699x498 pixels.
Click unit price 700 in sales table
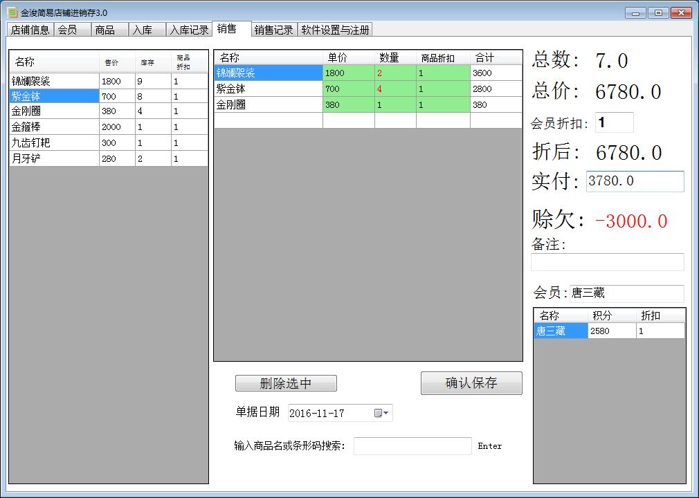click(x=349, y=89)
